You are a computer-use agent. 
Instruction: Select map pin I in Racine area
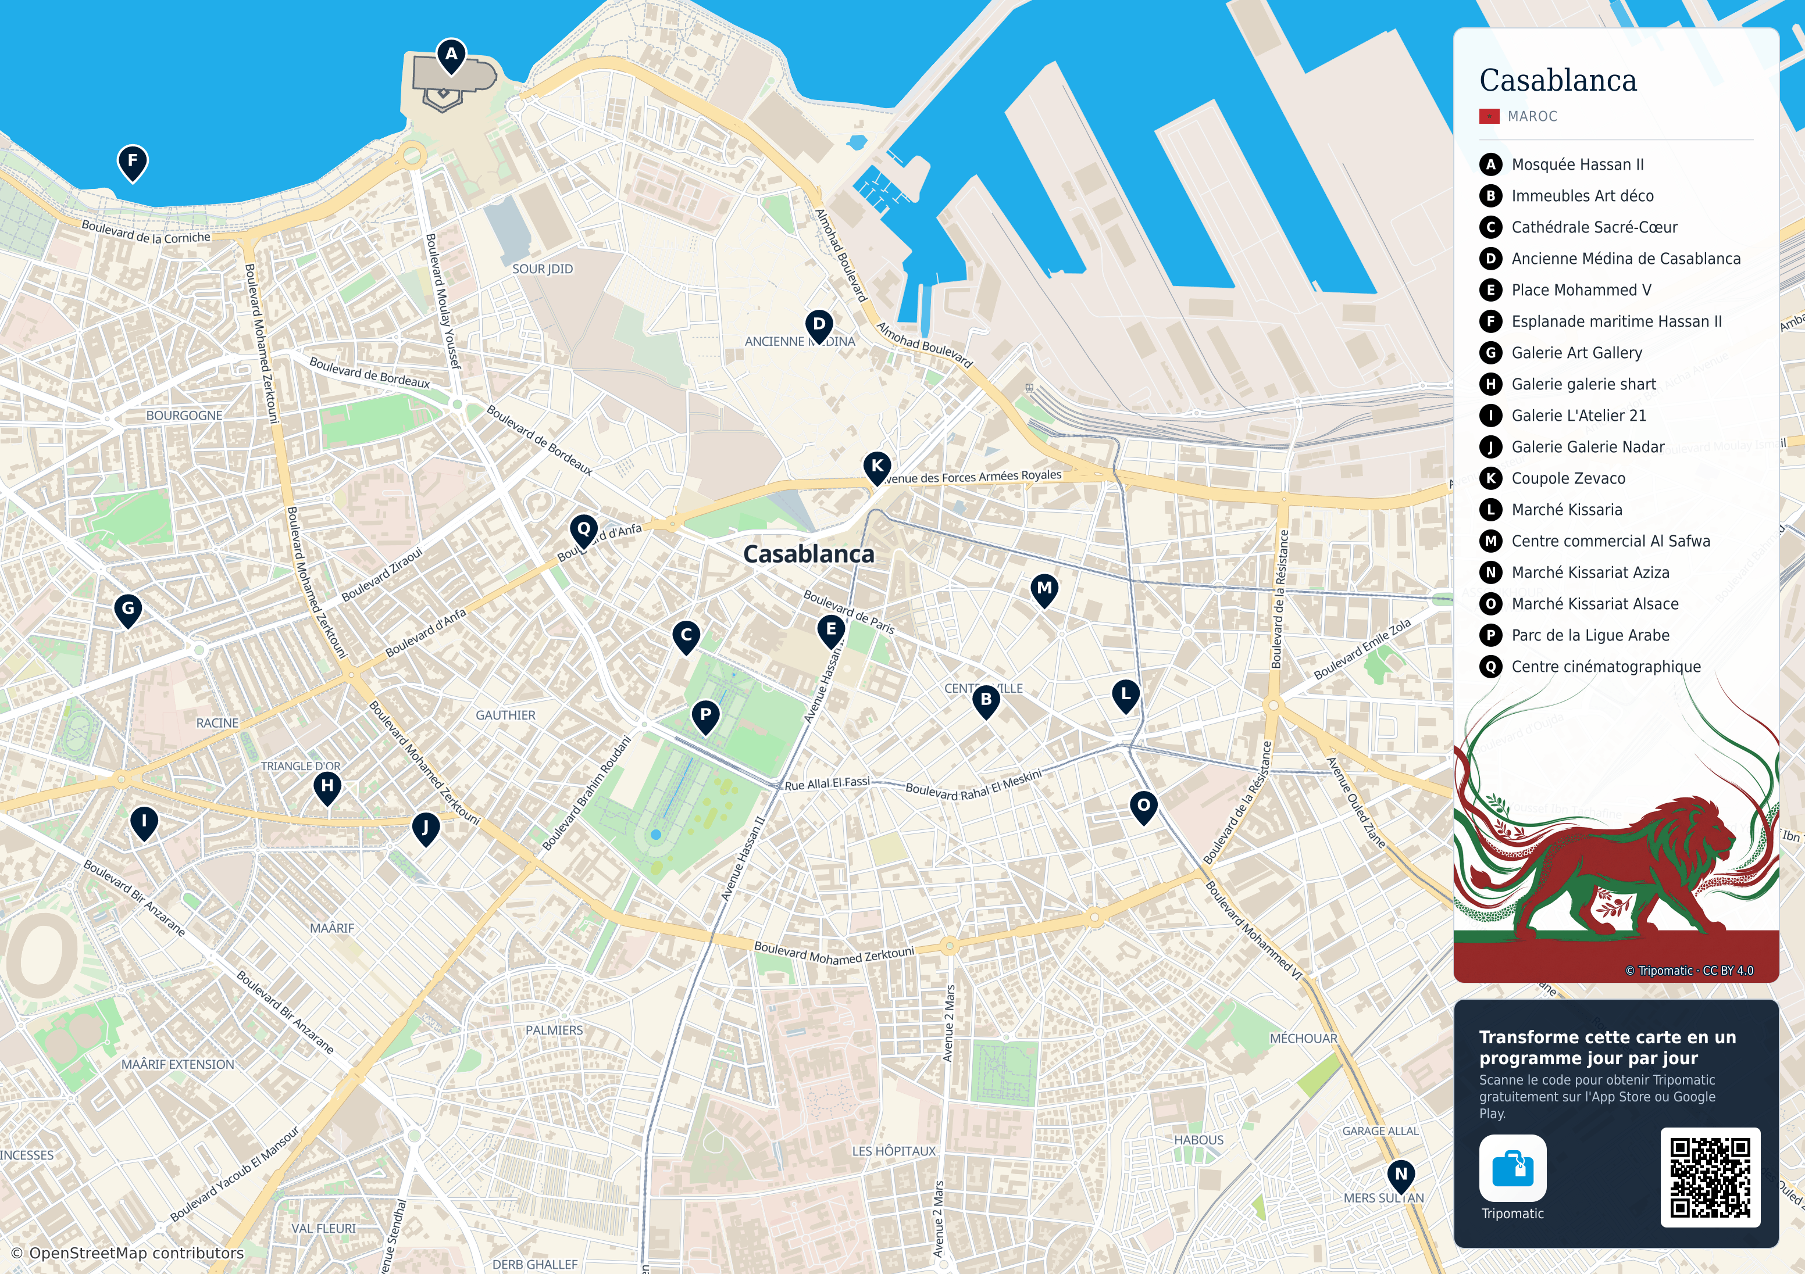pos(144,824)
